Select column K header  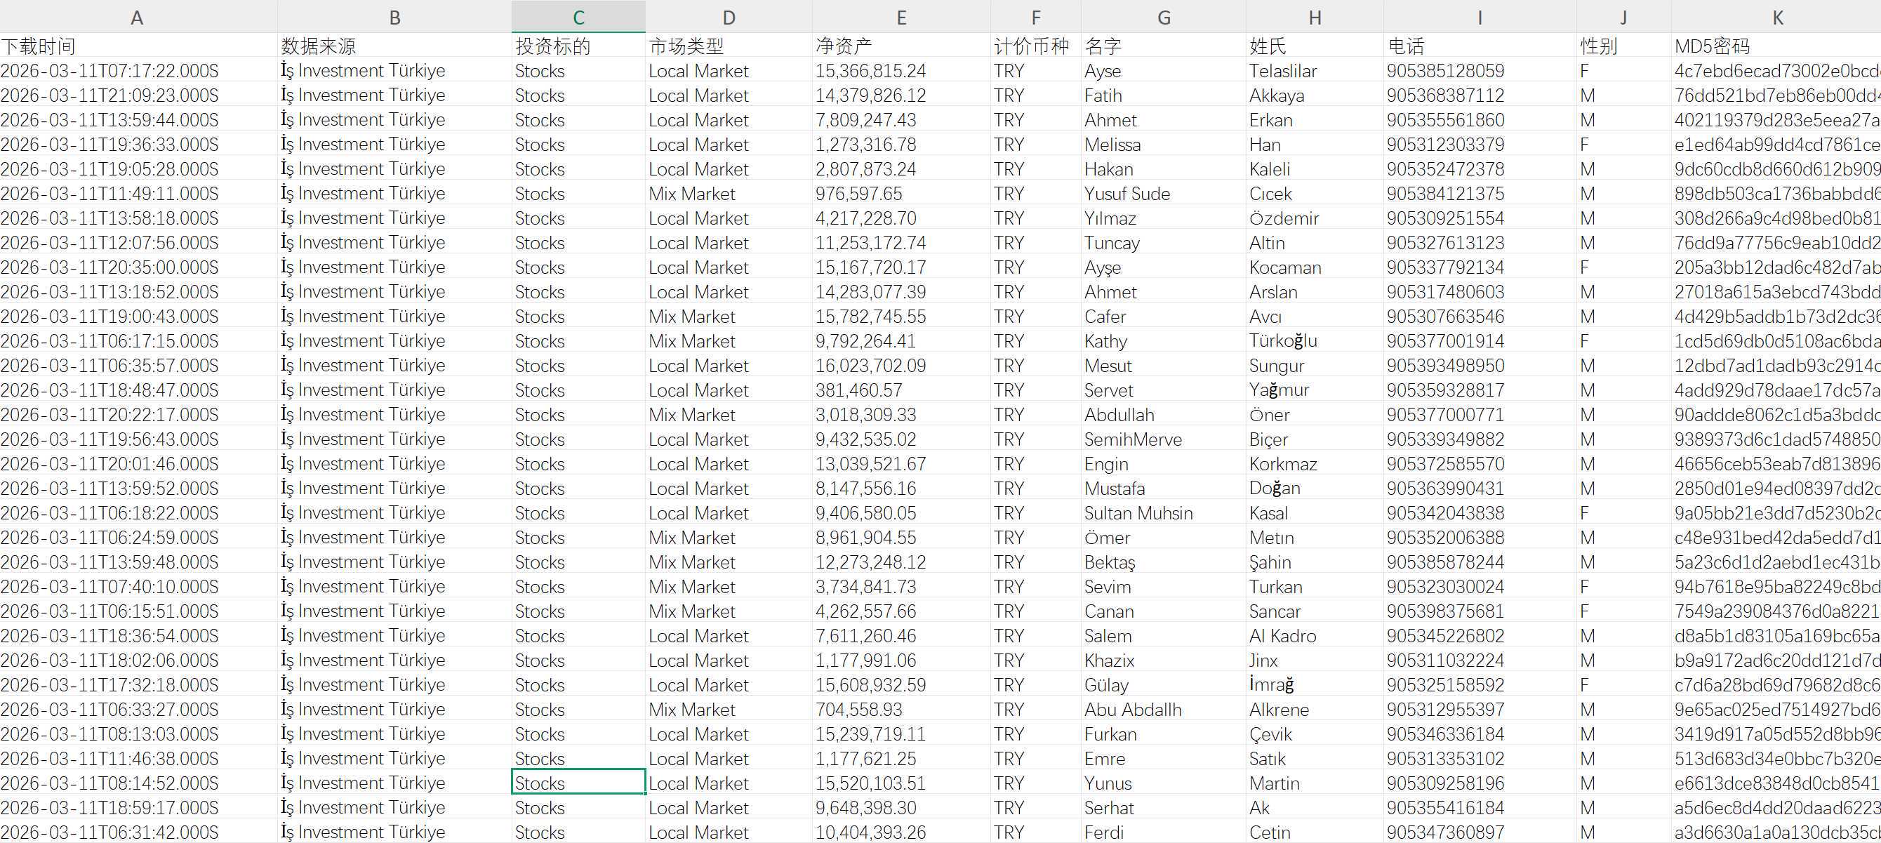1776,17
